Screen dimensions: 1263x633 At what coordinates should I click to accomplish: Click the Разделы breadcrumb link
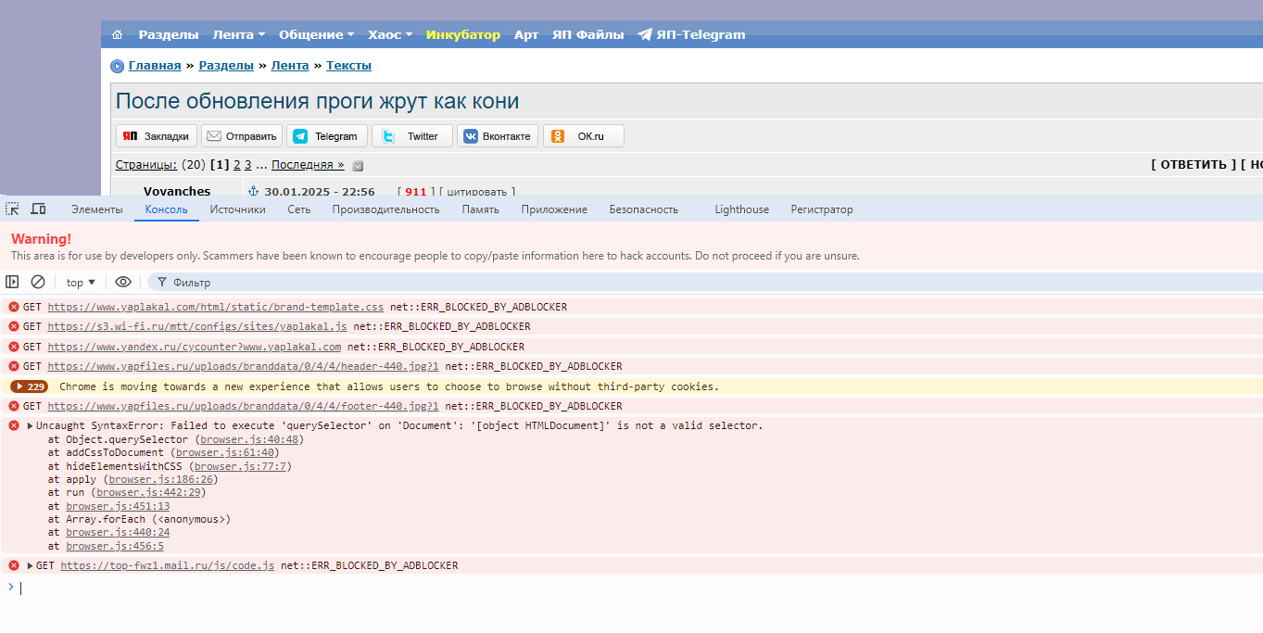tap(226, 66)
